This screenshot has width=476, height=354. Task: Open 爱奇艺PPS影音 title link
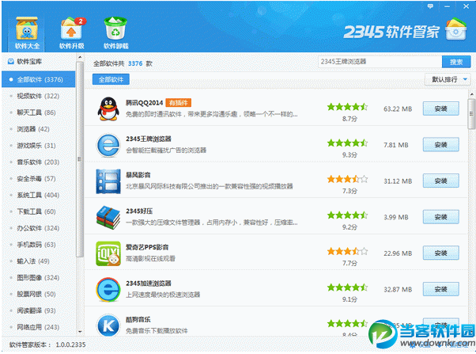tap(147, 247)
